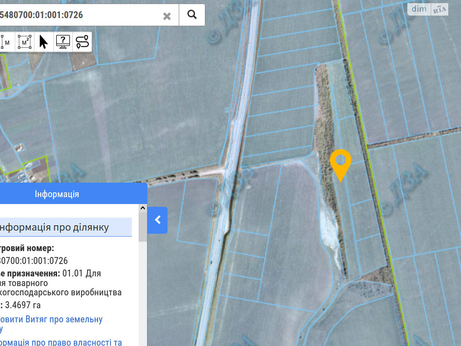
Task: Open the Витяг про земельну ділянку link
Action: [51, 319]
